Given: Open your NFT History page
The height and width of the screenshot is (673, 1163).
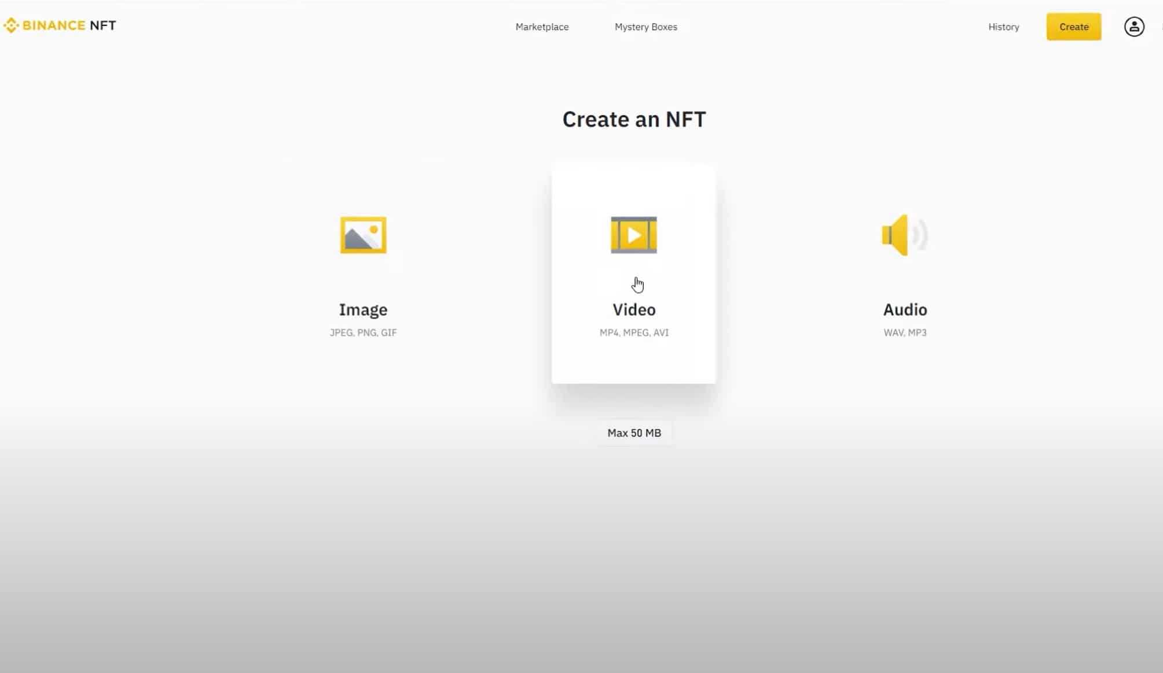Looking at the screenshot, I should [x=1003, y=27].
